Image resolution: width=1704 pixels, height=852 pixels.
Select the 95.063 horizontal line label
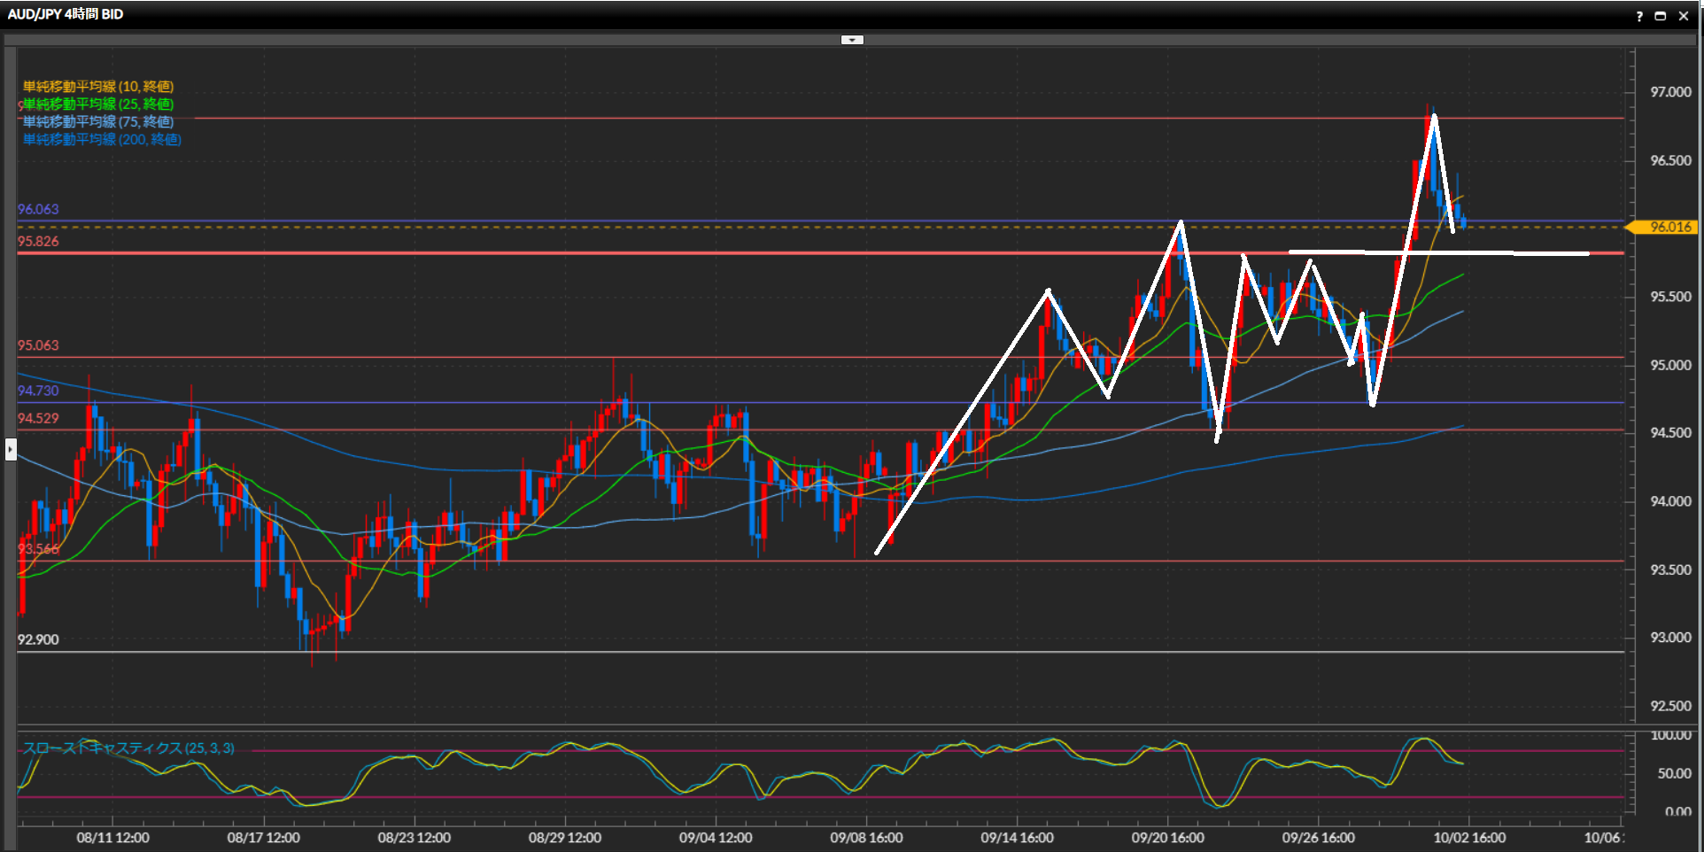pos(38,345)
